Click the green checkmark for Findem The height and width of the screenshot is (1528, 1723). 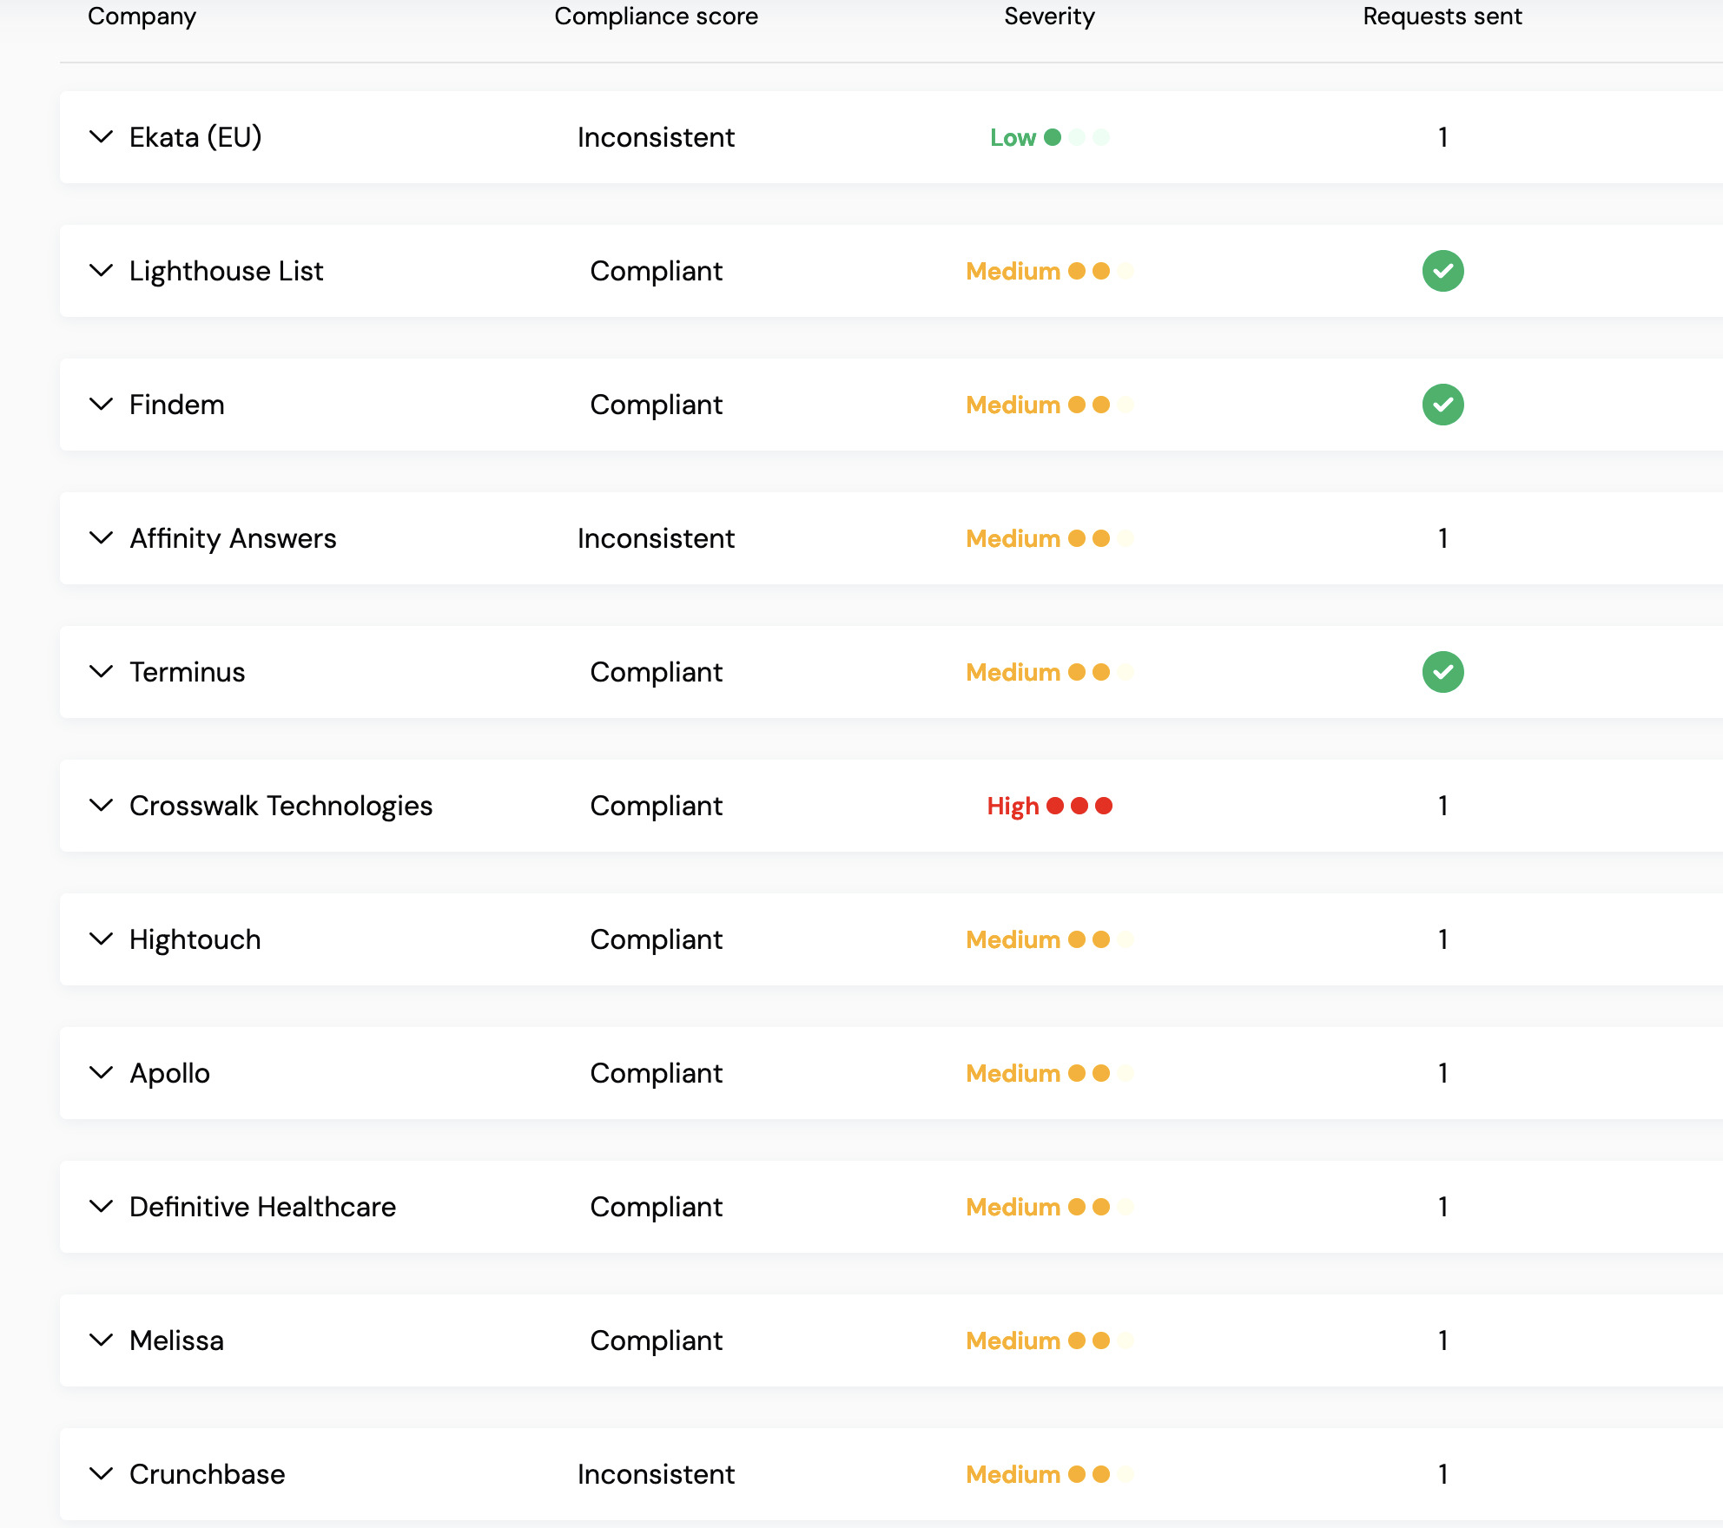pos(1442,405)
